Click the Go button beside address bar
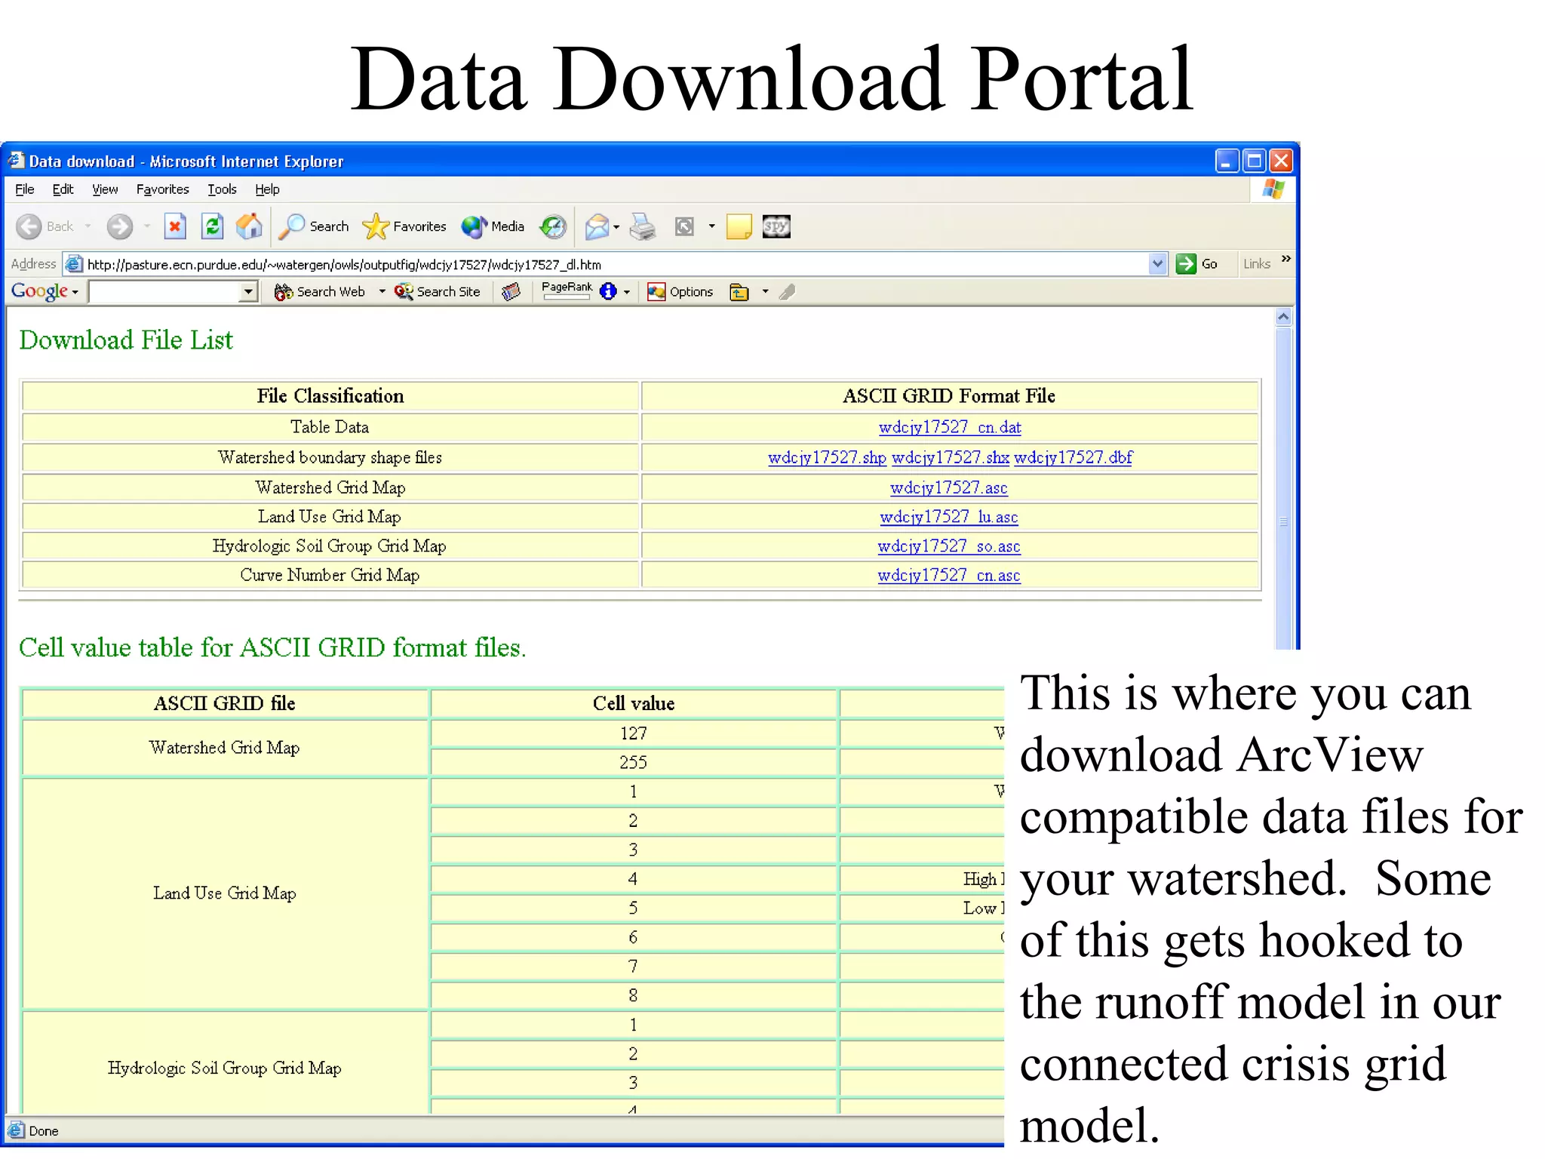 1197,264
